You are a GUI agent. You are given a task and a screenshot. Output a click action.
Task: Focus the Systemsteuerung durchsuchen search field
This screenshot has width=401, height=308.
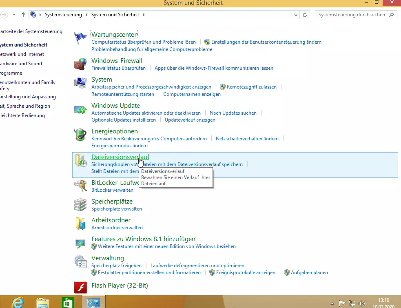(x=352, y=15)
